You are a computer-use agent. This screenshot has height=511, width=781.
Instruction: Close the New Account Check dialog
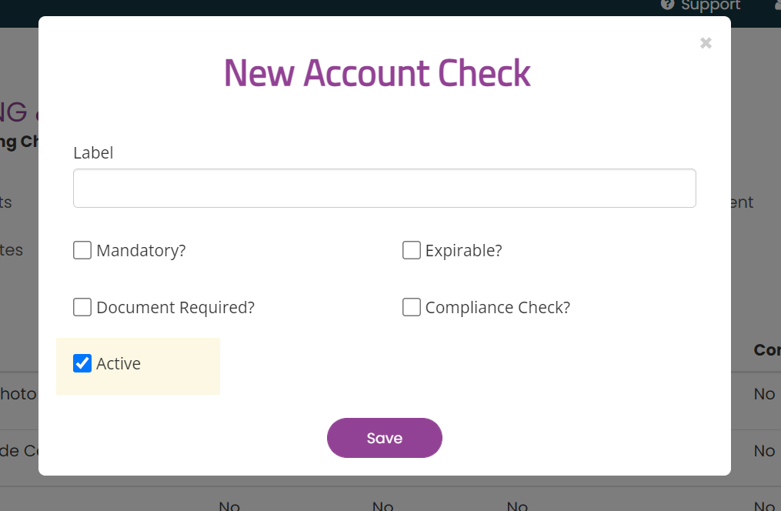[x=706, y=43]
